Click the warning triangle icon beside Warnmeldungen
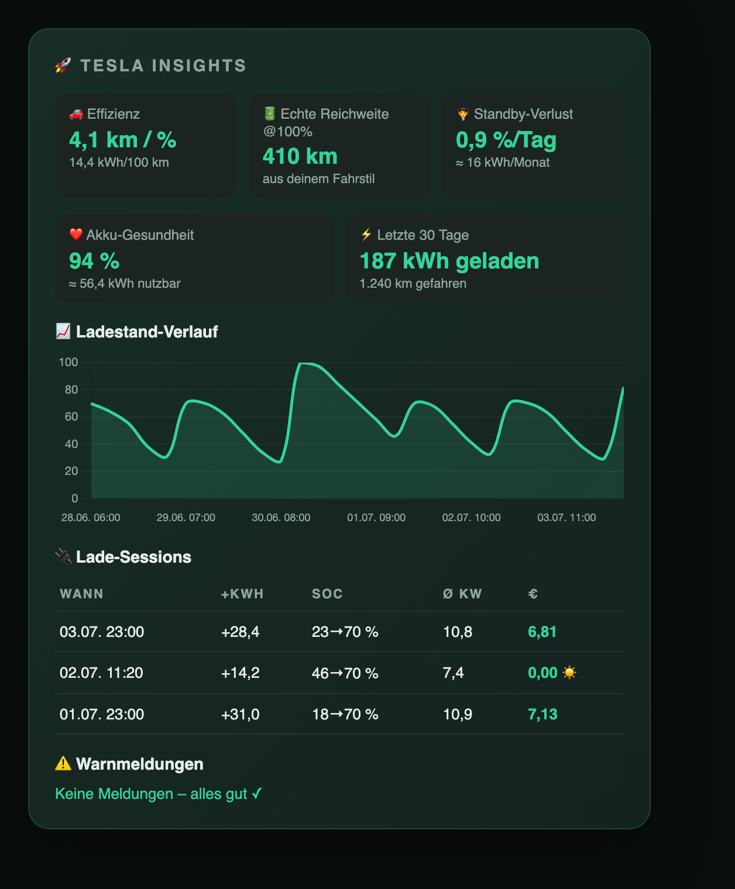The width and height of the screenshot is (735, 889). click(x=63, y=763)
